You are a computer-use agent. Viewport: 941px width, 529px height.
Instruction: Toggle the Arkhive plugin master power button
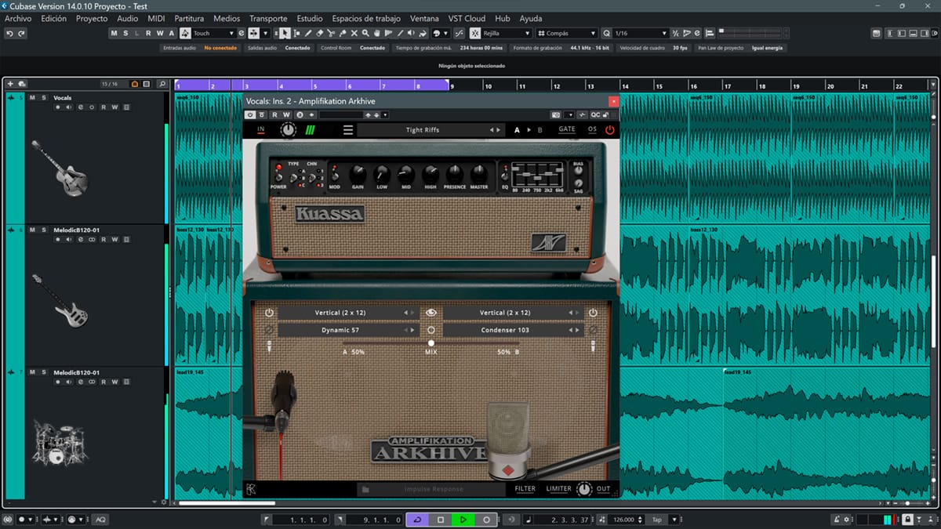pos(610,129)
